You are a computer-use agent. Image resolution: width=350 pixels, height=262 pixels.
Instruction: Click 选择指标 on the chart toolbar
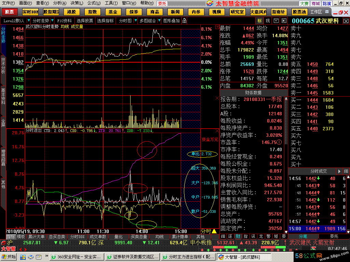click(x=105, y=21)
